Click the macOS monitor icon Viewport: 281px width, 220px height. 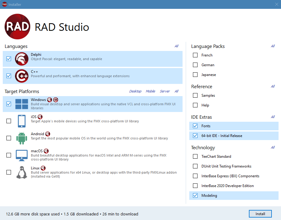(22, 155)
